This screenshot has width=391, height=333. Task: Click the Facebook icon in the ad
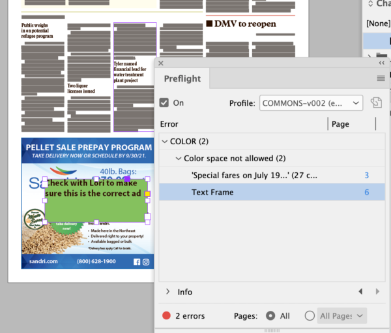tap(137, 262)
